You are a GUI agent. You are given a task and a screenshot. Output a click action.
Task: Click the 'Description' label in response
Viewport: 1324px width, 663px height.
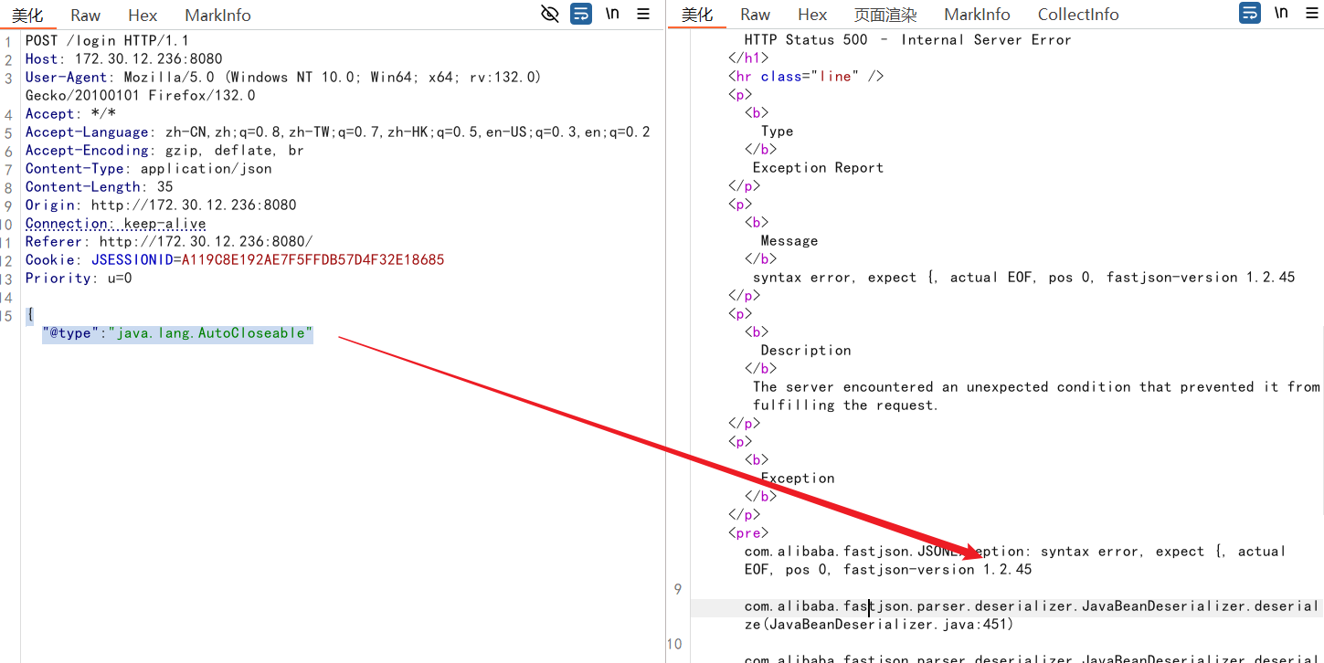click(x=806, y=350)
